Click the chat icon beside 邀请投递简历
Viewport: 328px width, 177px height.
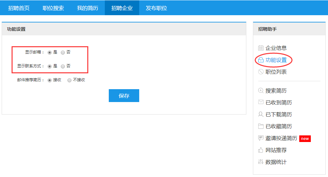pyautogui.click(x=261, y=138)
